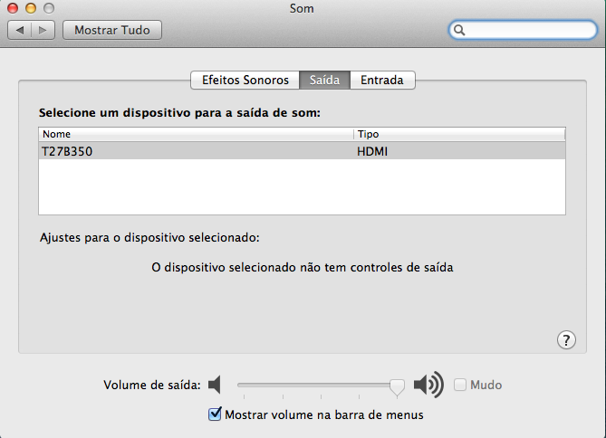Toggle the Mudo checkbox
This screenshot has height=438, width=606.
tap(460, 386)
